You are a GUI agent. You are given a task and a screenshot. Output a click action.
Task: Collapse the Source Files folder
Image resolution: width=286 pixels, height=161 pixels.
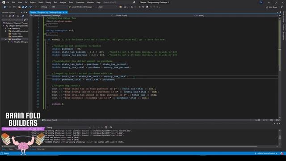[6, 39]
